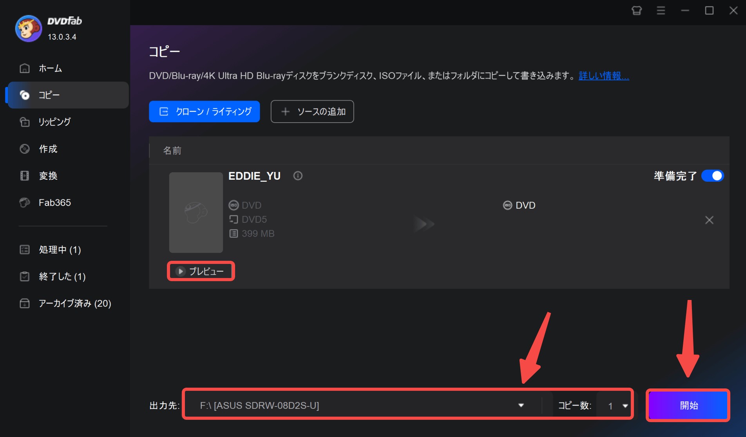746x437 pixels.
Task: Click the EDDIE_YU disc thumbnail
Action: pos(196,212)
